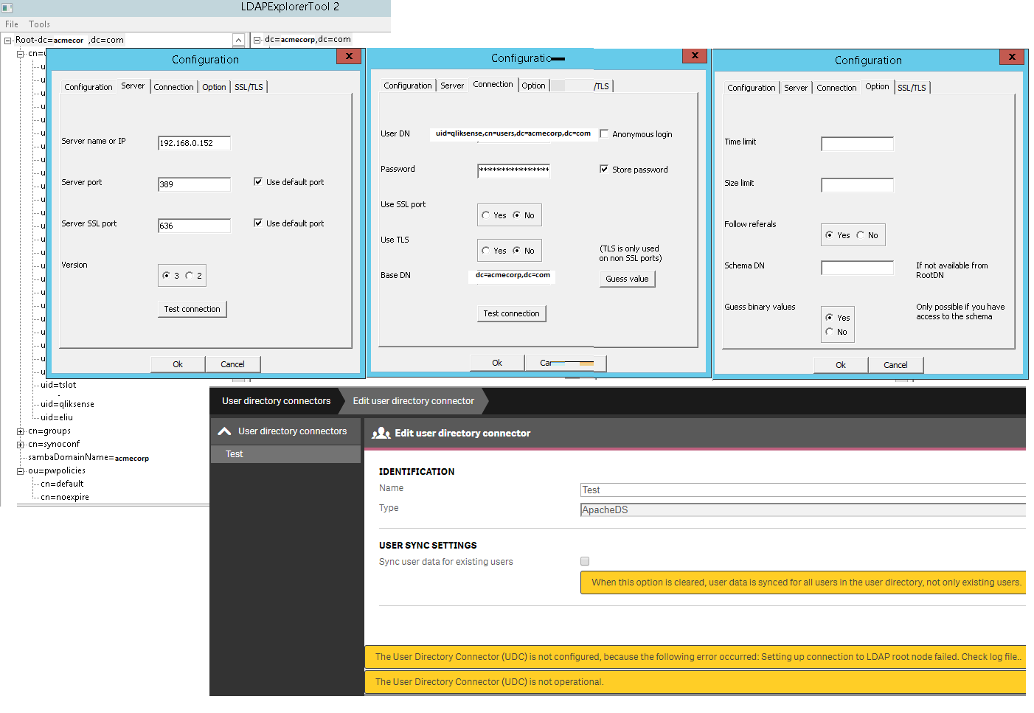Select Test in the connectors sidebar list

(x=285, y=454)
